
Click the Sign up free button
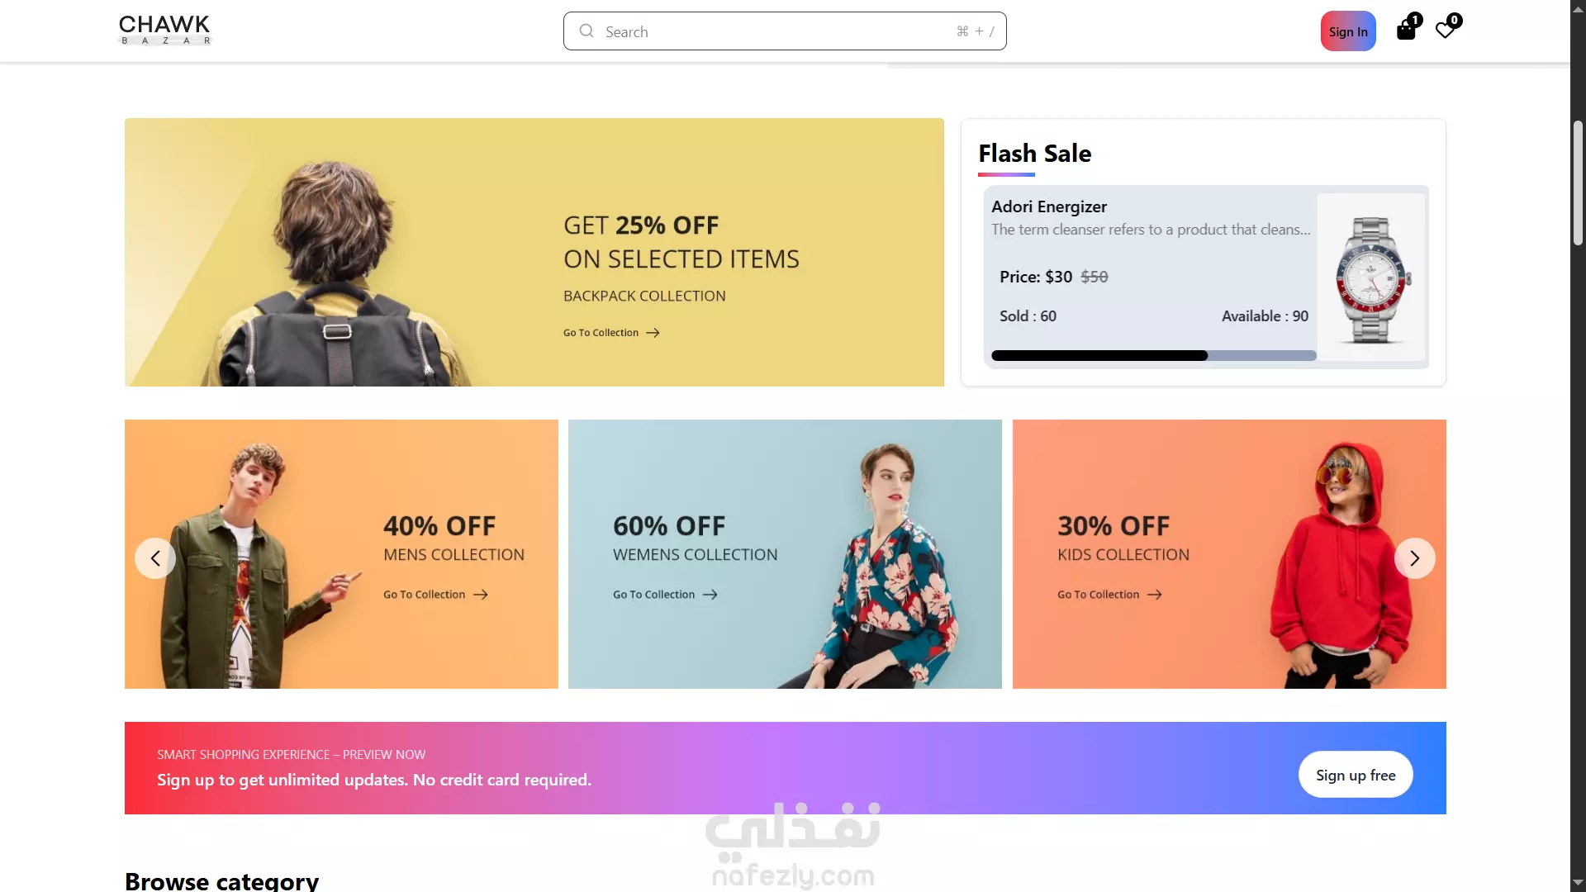(1356, 775)
